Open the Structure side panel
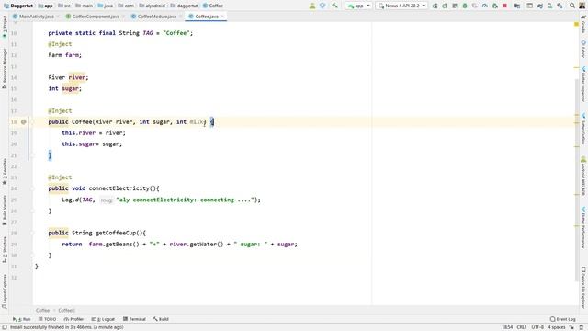The width and height of the screenshot is (588, 331). click(5, 249)
